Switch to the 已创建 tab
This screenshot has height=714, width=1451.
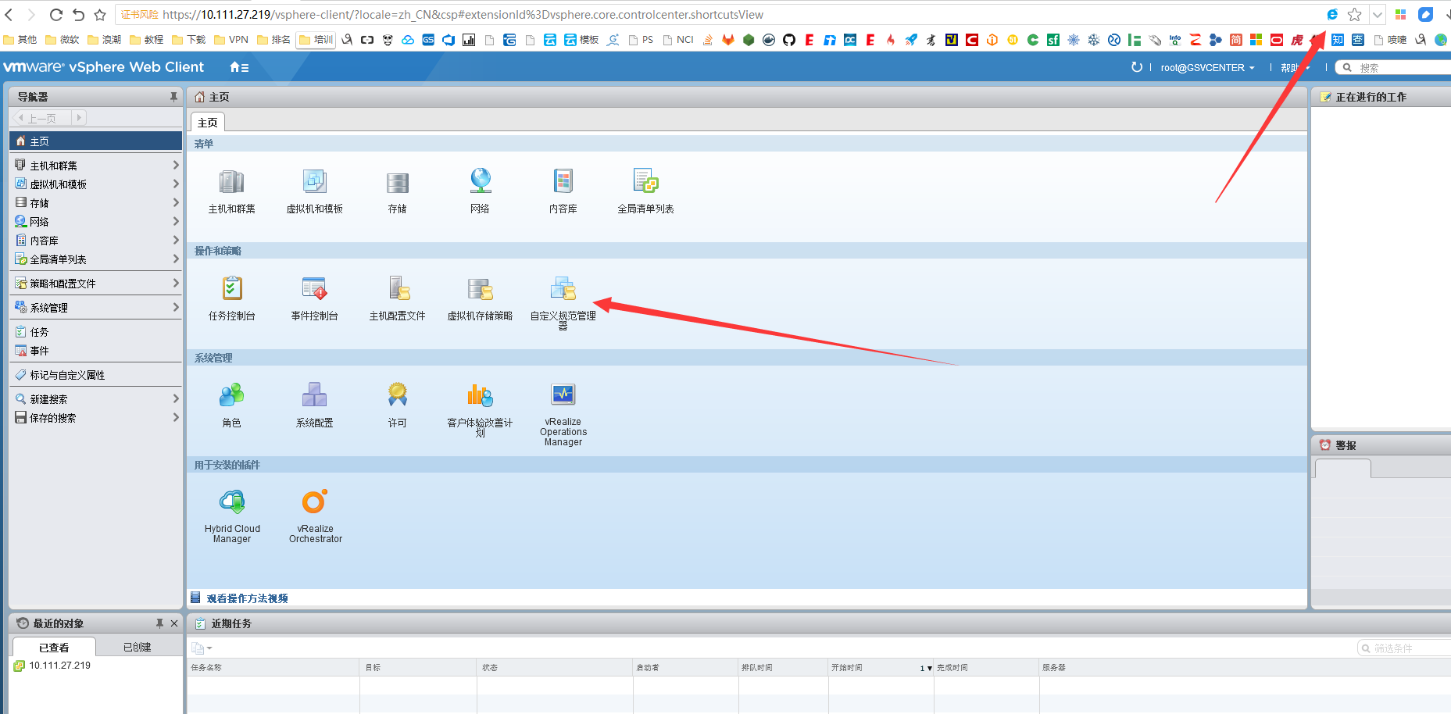pos(138,647)
